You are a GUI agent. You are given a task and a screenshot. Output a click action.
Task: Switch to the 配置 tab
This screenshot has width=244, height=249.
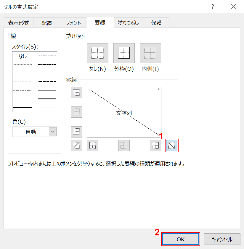[46, 23]
